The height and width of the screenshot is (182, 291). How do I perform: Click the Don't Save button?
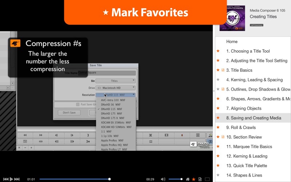pos(69,112)
